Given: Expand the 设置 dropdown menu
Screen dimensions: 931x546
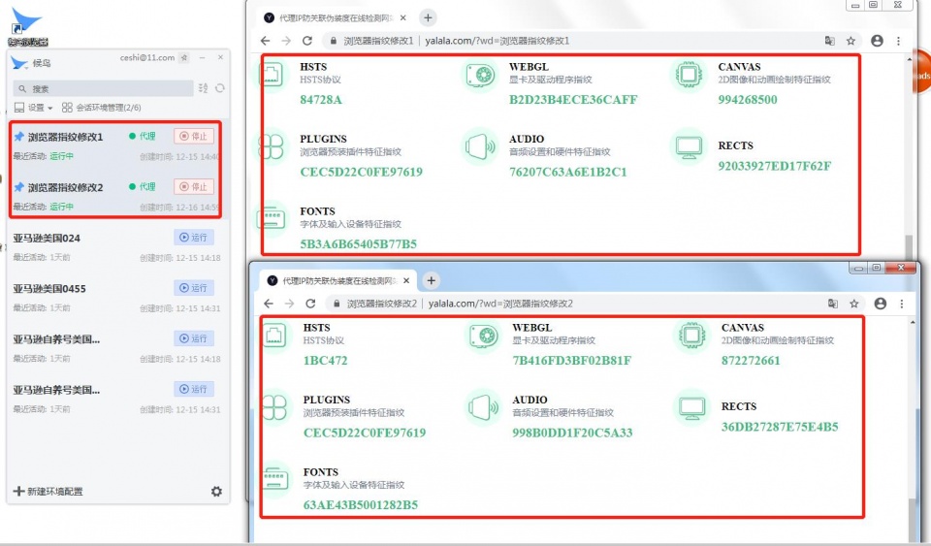Looking at the screenshot, I should click(34, 108).
